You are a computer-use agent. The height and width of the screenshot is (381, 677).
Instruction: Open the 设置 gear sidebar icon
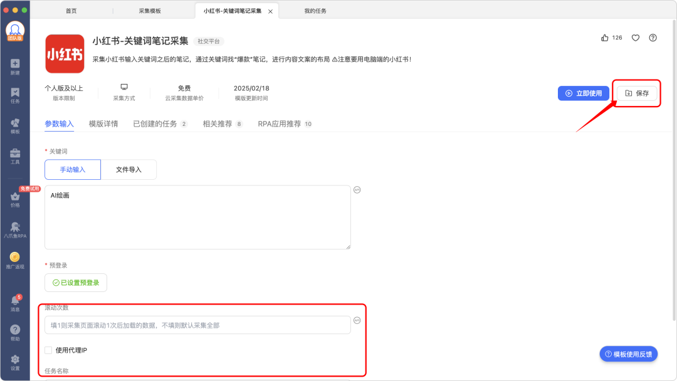(15, 362)
